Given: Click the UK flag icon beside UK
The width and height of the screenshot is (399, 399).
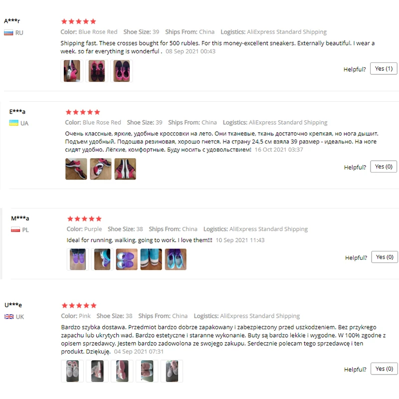Looking at the screenshot, I should tap(9, 317).
